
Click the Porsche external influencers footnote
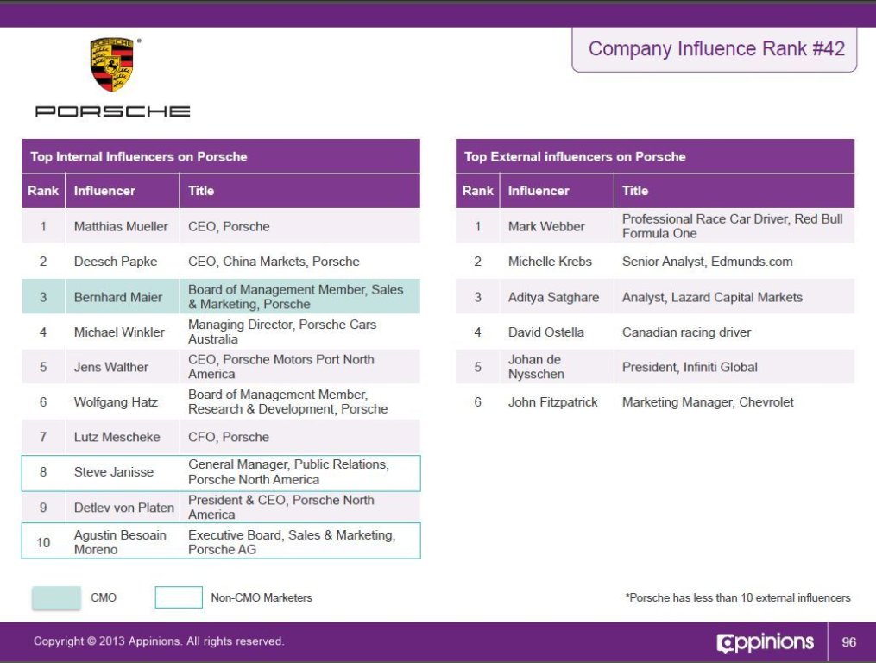coord(738,597)
